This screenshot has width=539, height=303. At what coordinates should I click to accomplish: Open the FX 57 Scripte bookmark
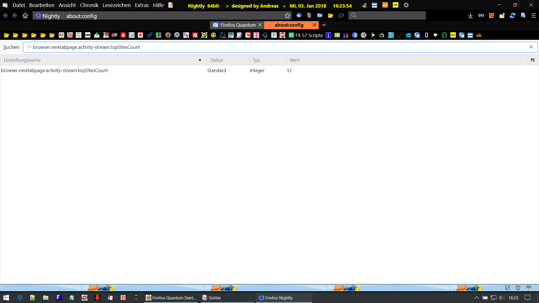(x=306, y=35)
